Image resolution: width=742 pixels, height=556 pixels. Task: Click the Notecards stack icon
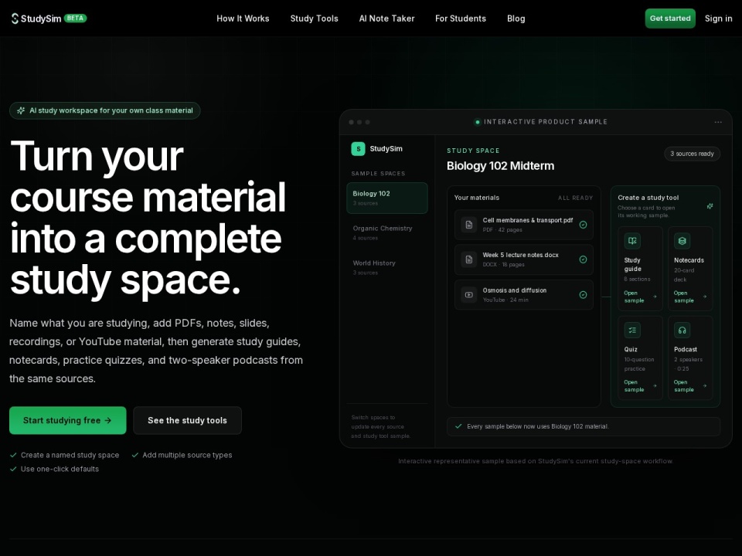click(682, 241)
